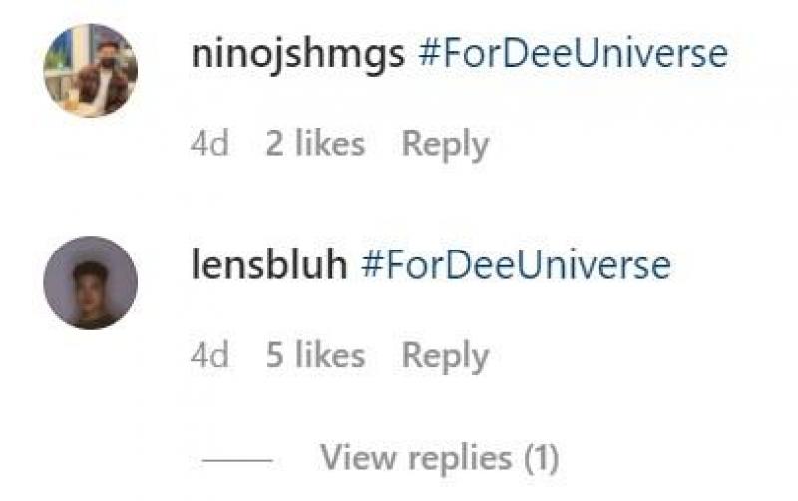
Task: Click the lensbluh username
Action: [x=269, y=266]
